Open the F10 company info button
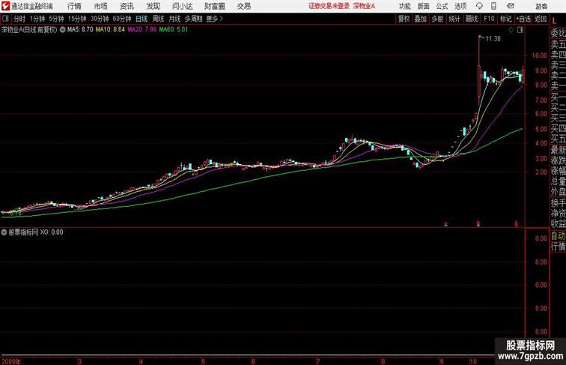Screen dimensions: 566x365 [x=489, y=19]
